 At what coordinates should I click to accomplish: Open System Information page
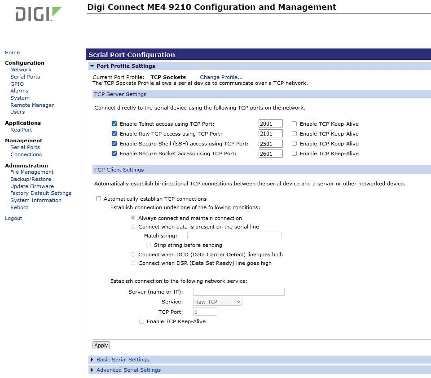(36, 200)
